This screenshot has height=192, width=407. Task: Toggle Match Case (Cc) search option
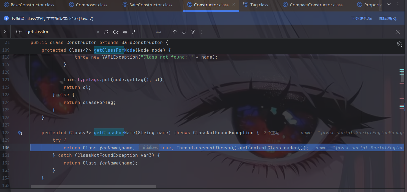116,32
